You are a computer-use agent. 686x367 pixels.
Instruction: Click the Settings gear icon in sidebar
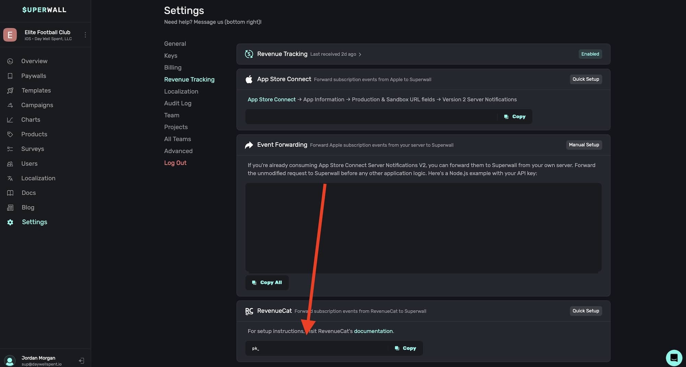10,222
